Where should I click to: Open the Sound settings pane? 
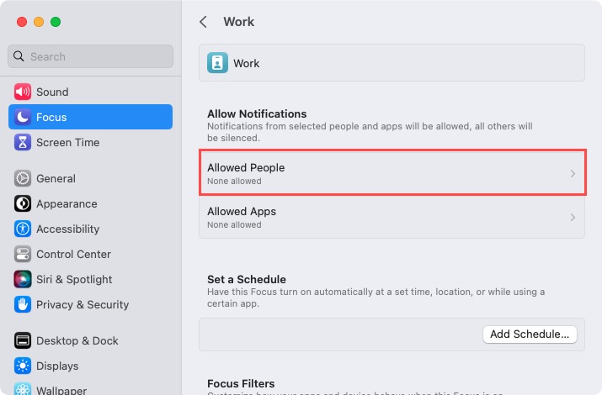91,92
